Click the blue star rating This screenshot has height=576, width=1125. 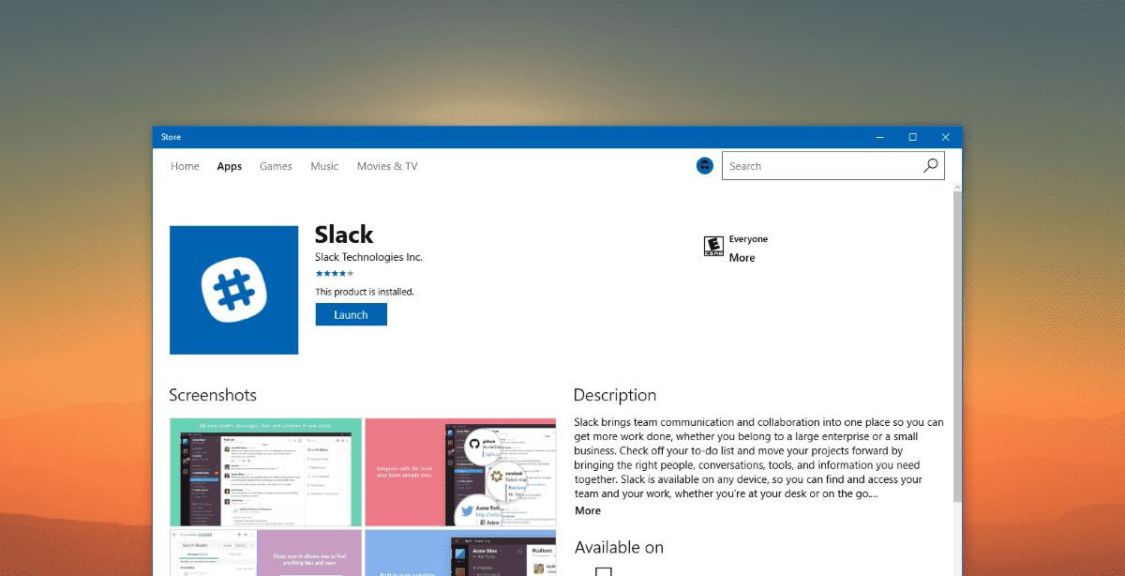pyautogui.click(x=334, y=273)
